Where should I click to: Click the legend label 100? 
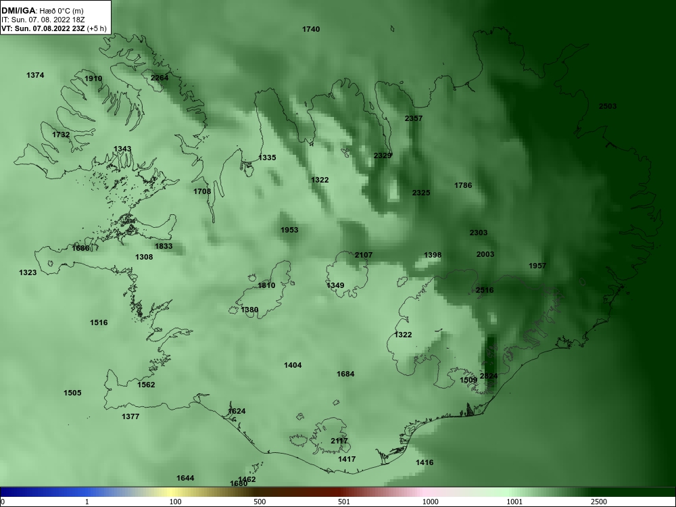176,502
